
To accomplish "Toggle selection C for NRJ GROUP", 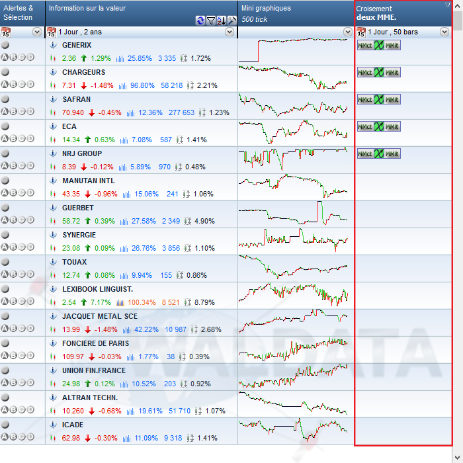I will tap(22, 165).
